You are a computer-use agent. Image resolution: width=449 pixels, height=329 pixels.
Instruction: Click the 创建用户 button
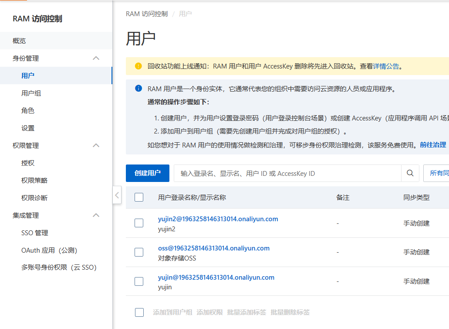click(148, 173)
